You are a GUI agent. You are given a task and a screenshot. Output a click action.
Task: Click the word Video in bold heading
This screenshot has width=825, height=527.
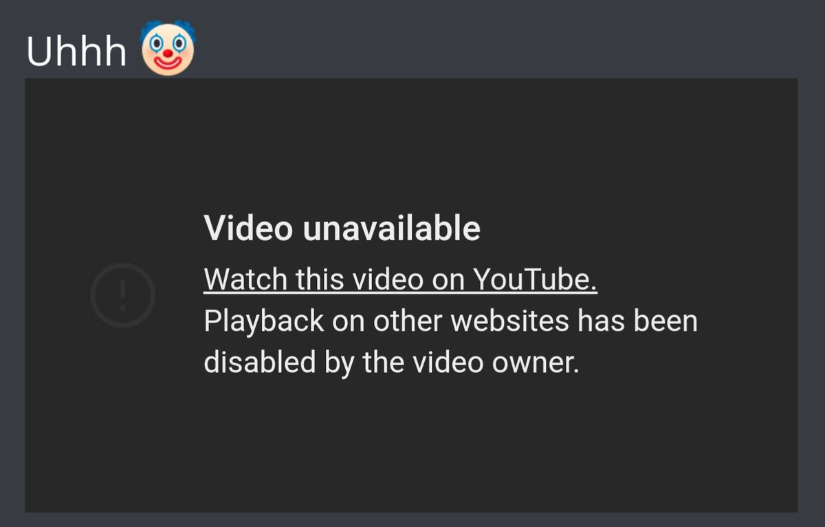click(x=247, y=228)
